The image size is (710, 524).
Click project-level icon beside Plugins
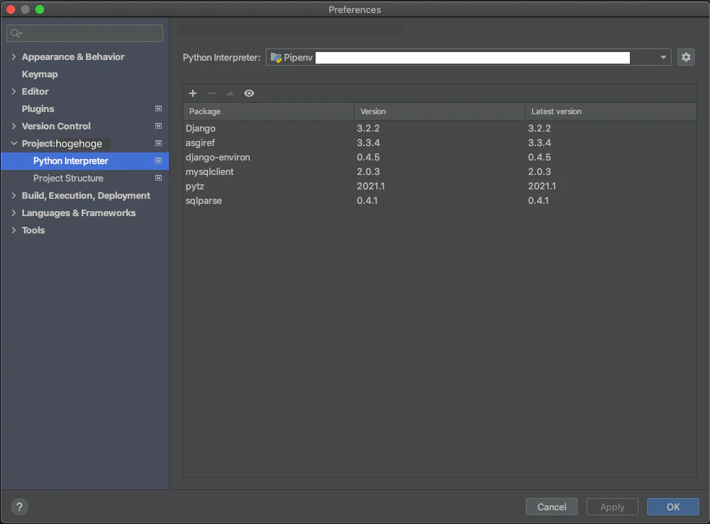tap(158, 109)
